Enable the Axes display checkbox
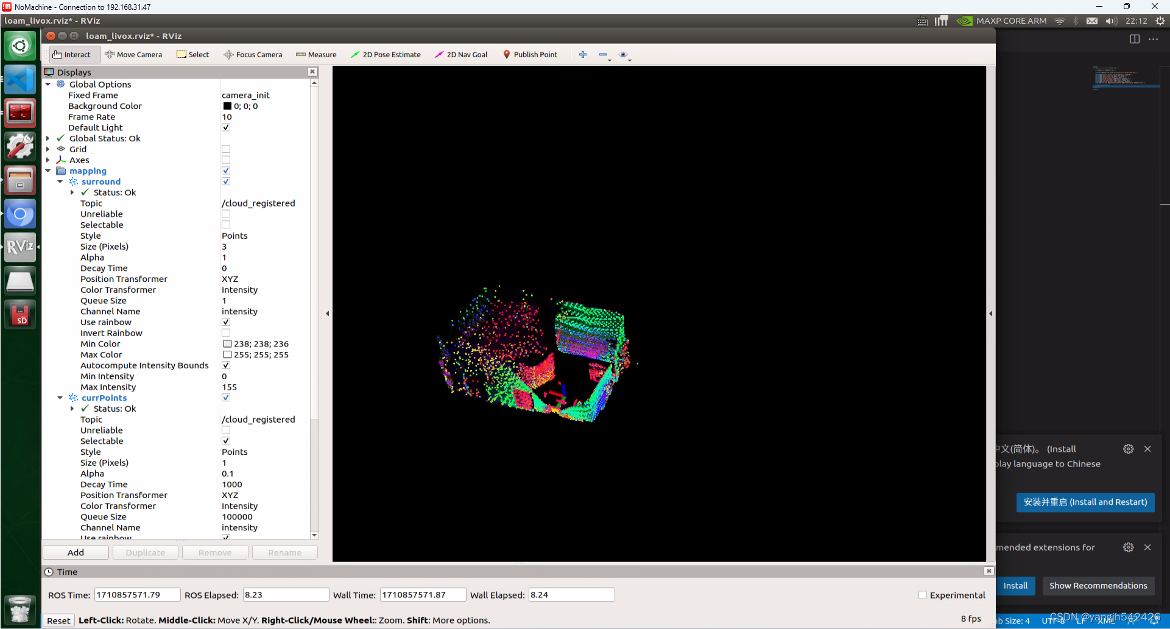Screen dimensions: 1170x629 (x=226, y=160)
